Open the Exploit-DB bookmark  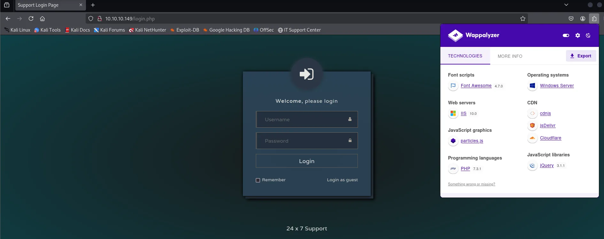tap(185, 30)
